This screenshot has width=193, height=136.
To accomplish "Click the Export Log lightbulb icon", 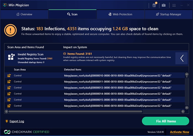I will point(7,121).
